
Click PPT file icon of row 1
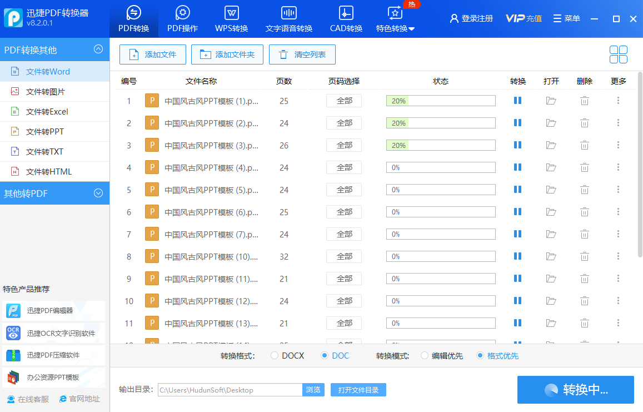click(152, 101)
